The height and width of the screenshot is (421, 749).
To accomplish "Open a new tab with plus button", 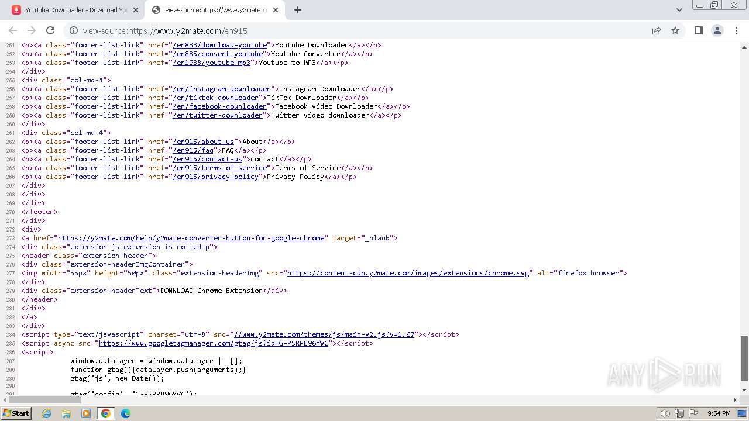I will tap(298, 10).
